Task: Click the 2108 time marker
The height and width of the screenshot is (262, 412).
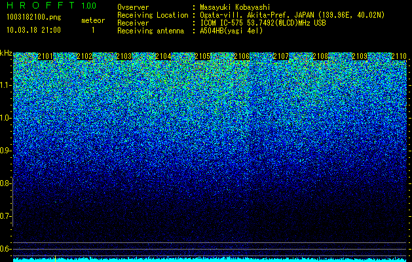Action: 320,56
